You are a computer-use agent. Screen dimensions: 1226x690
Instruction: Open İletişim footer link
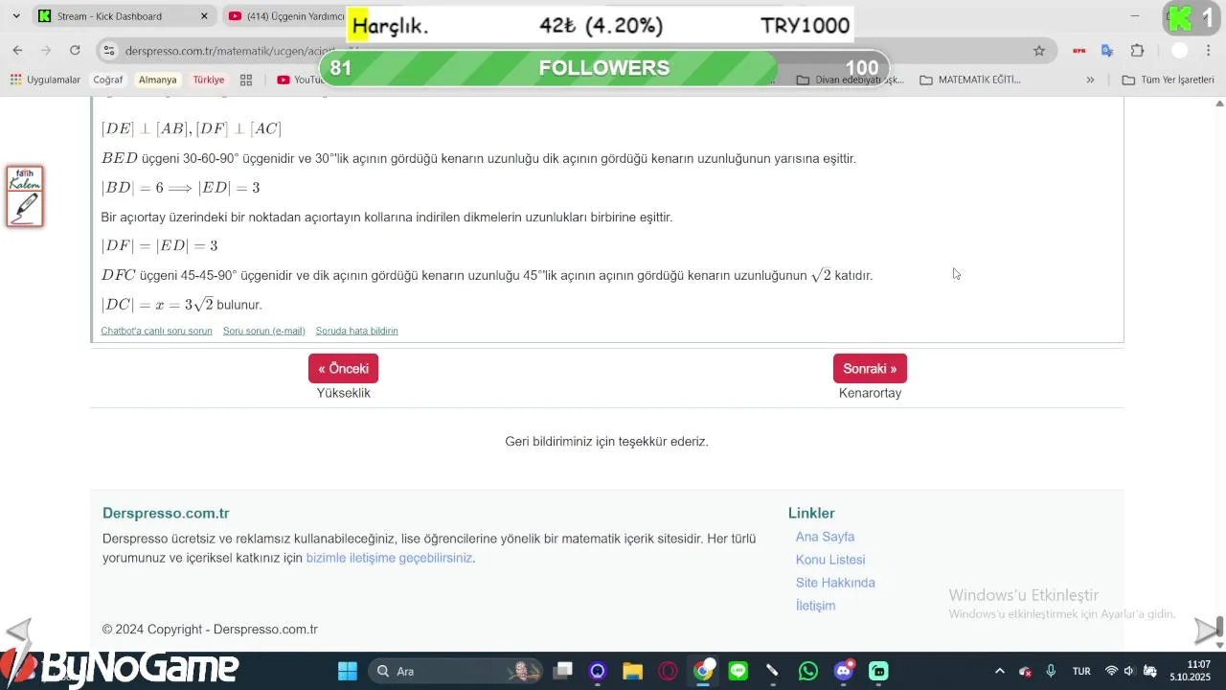(x=815, y=606)
